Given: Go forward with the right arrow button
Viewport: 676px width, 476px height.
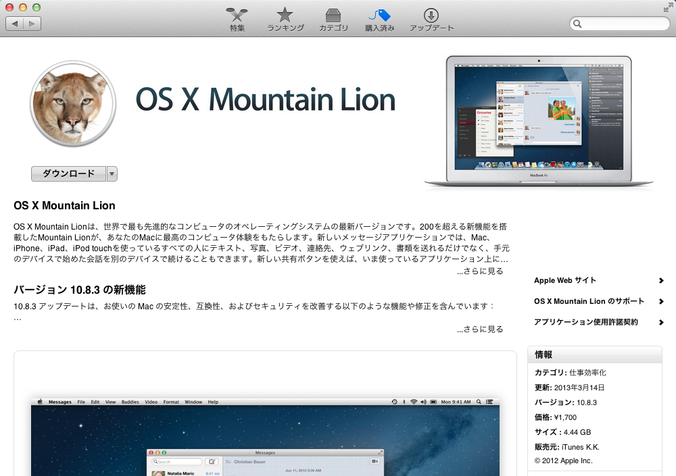Looking at the screenshot, I should click(x=32, y=24).
